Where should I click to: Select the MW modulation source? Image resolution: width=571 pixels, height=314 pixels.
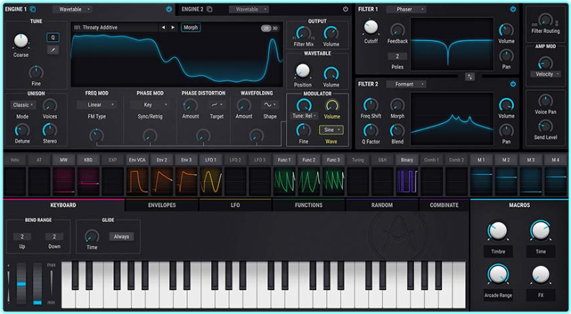(64, 160)
